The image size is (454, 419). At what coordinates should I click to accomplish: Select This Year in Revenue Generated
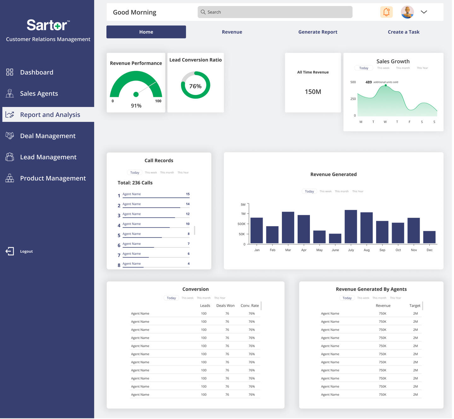click(358, 192)
